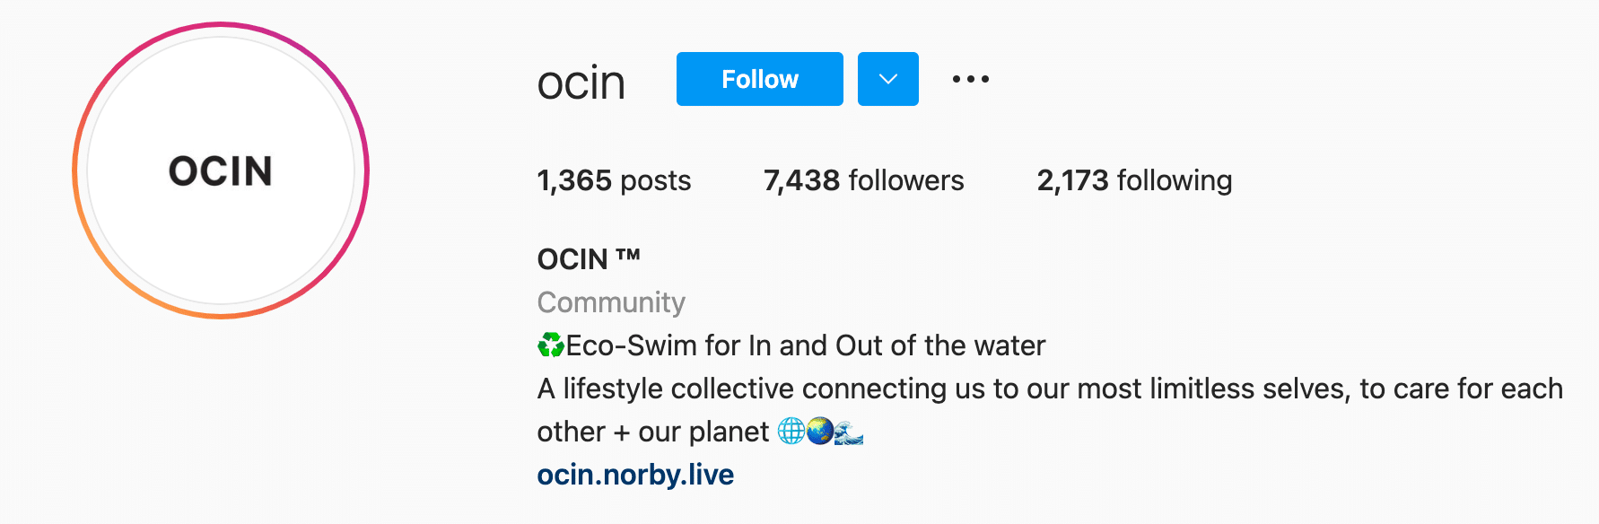Click the lifestyle collective bio sentence
Image resolution: width=1599 pixels, height=524 pixels.
tap(1050, 389)
